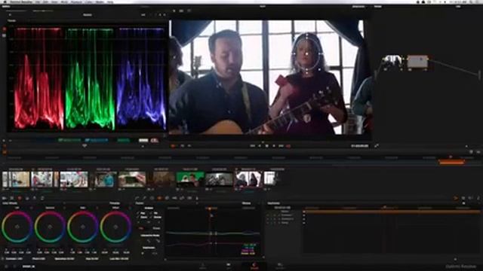Screen dimensions: 483x271
Task: Expand the Corrector 1 keyframe row
Action: [x=279, y=215]
